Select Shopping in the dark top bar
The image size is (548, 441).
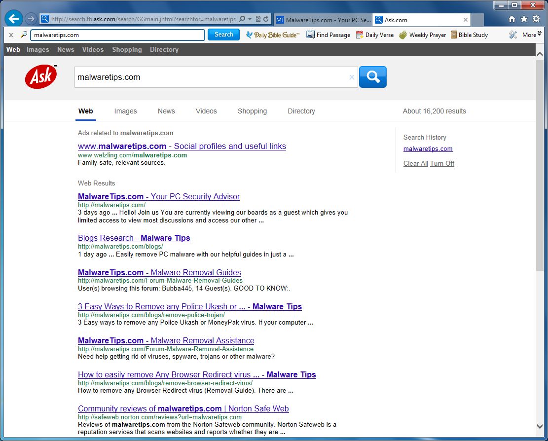point(127,50)
